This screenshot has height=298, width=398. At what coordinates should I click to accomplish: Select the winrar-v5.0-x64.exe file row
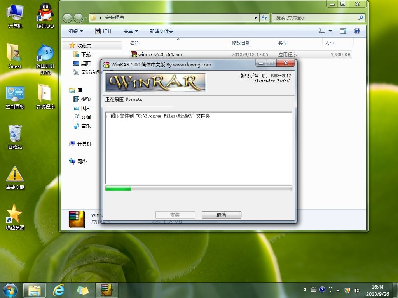(240, 54)
